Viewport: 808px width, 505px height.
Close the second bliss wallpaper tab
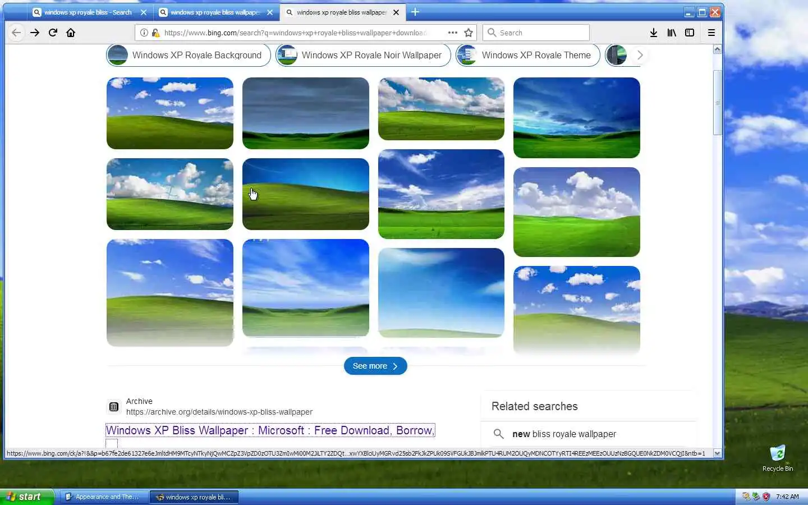click(x=270, y=12)
